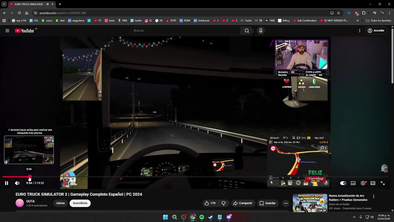
Task: Bookmark this page with star
Action: click(x=339, y=13)
